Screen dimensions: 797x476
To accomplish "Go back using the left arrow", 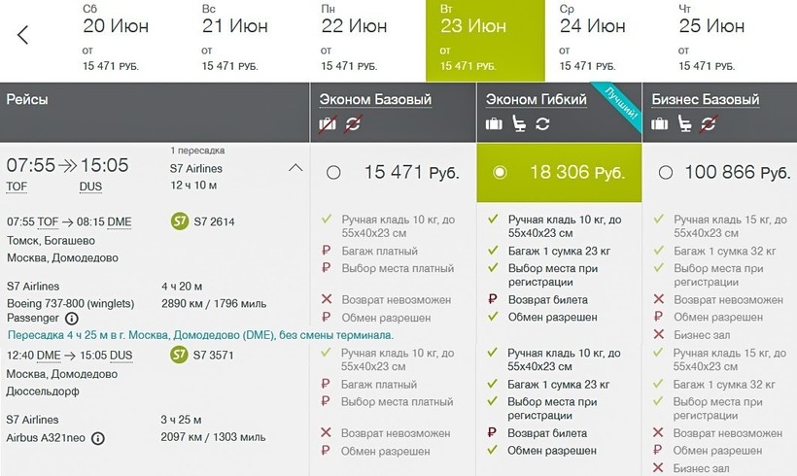I will (23, 36).
